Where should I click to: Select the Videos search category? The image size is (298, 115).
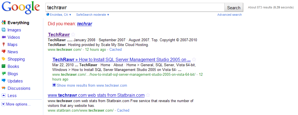(14, 37)
